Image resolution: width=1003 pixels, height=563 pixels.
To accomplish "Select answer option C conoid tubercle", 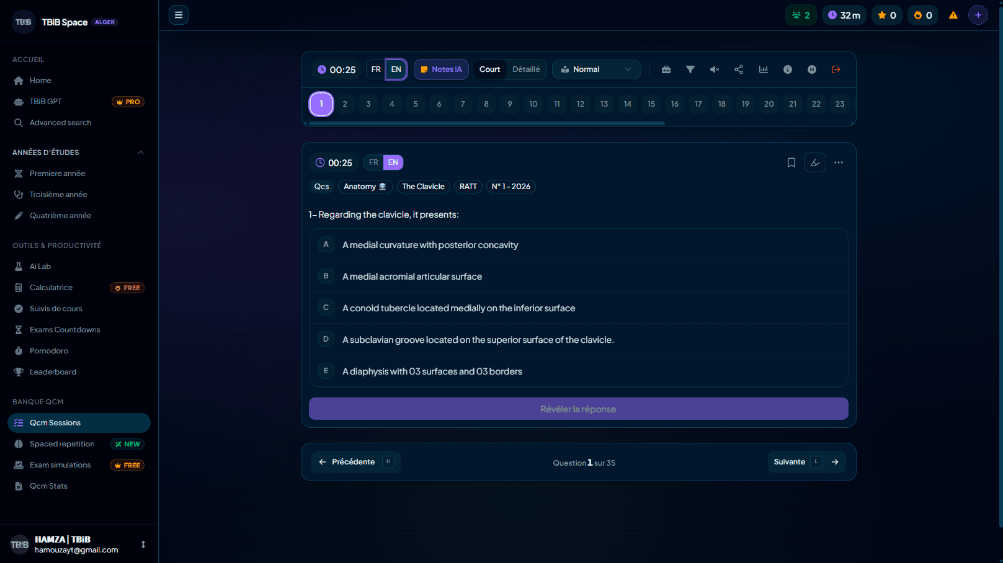I will pos(578,308).
